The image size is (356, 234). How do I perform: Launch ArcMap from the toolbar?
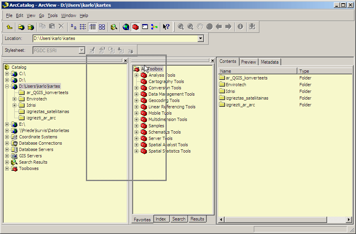coord(126,27)
